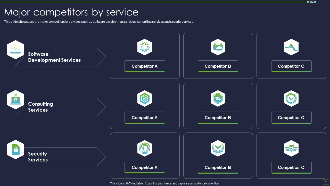Select Competitor A logo in Consulting Services row

145,98
